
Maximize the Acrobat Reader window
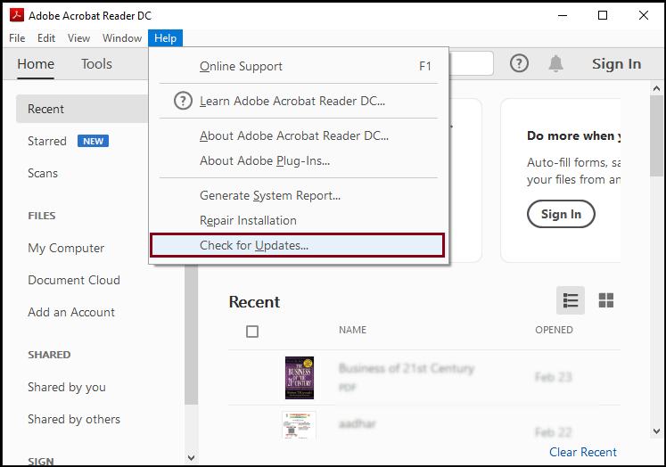point(603,15)
